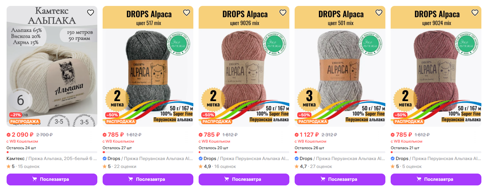Add 1 127 ₽ Drops yarn to cart
This screenshot has height=192, width=487.
340,179
